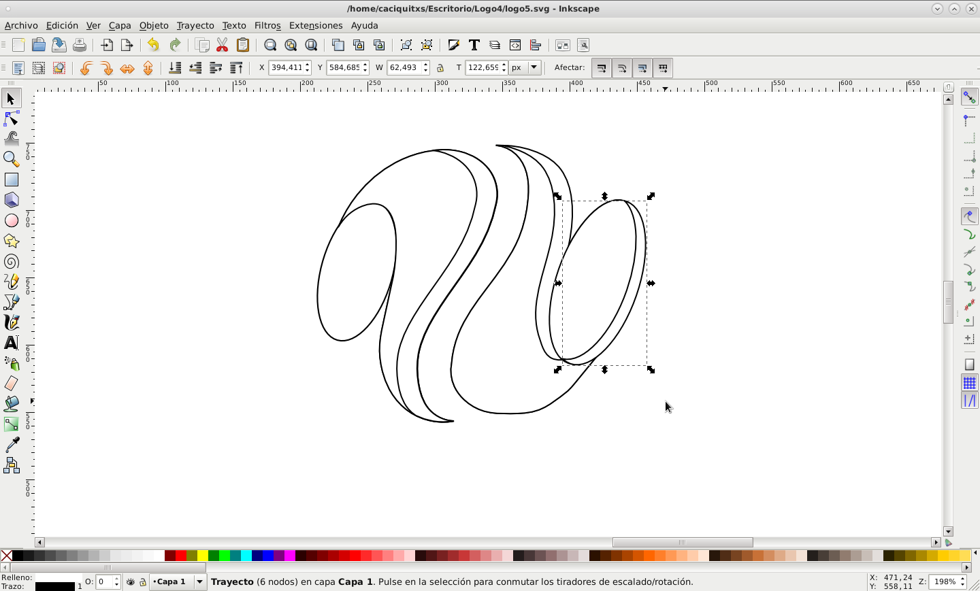Select the Paint bucket fill tool

tap(12, 404)
